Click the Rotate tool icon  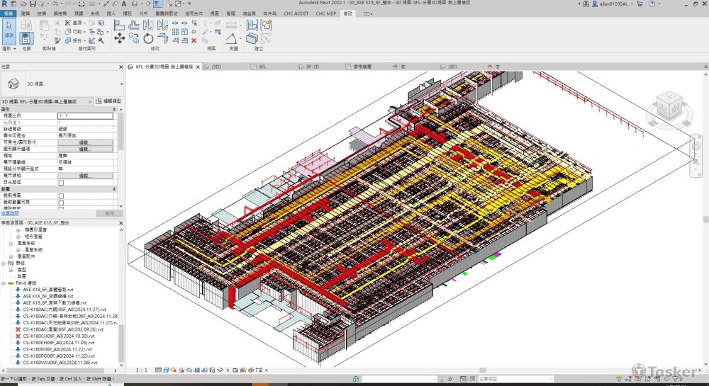(147, 39)
